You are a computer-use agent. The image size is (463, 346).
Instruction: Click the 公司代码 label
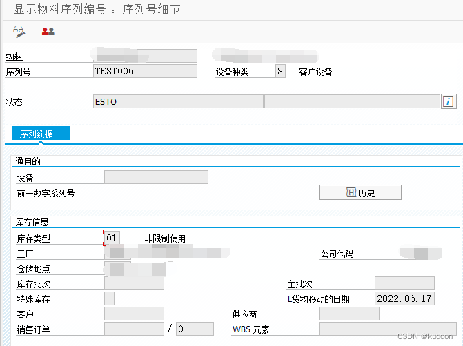(337, 254)
